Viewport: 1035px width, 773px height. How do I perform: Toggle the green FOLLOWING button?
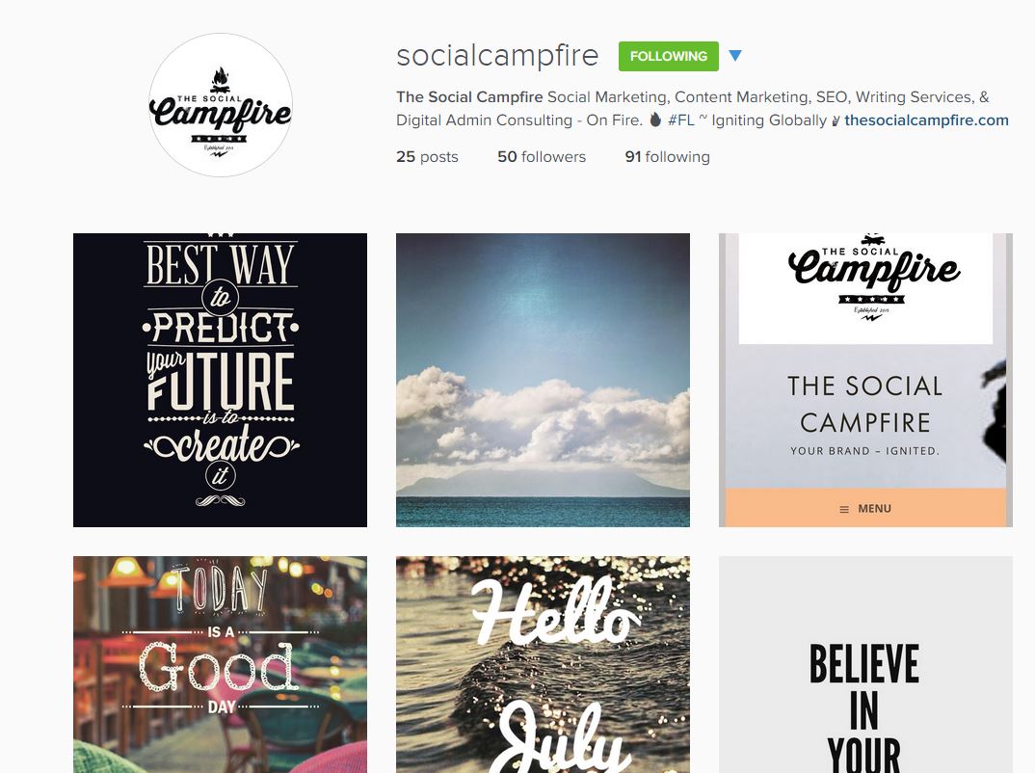tap(668, 56)
